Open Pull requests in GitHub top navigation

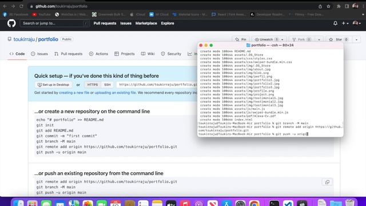105,23
